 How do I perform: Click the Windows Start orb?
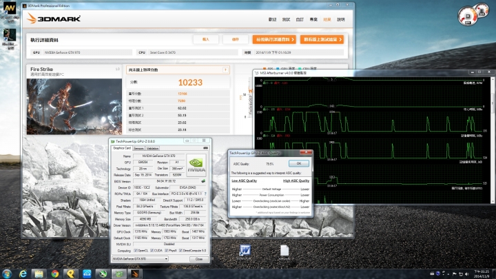pyautogui.click(x=7, y=273)
